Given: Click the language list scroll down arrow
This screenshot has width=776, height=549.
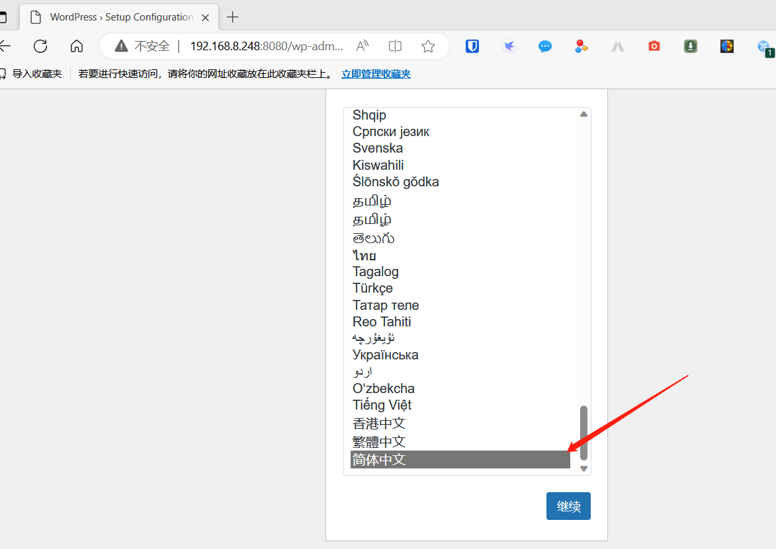Looking at the screenshot, I should (584, 468).
